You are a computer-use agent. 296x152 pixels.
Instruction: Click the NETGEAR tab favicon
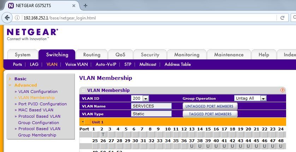11,6
